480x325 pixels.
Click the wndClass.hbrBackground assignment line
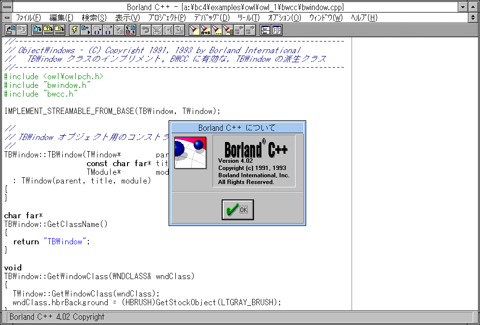[147, 302]
